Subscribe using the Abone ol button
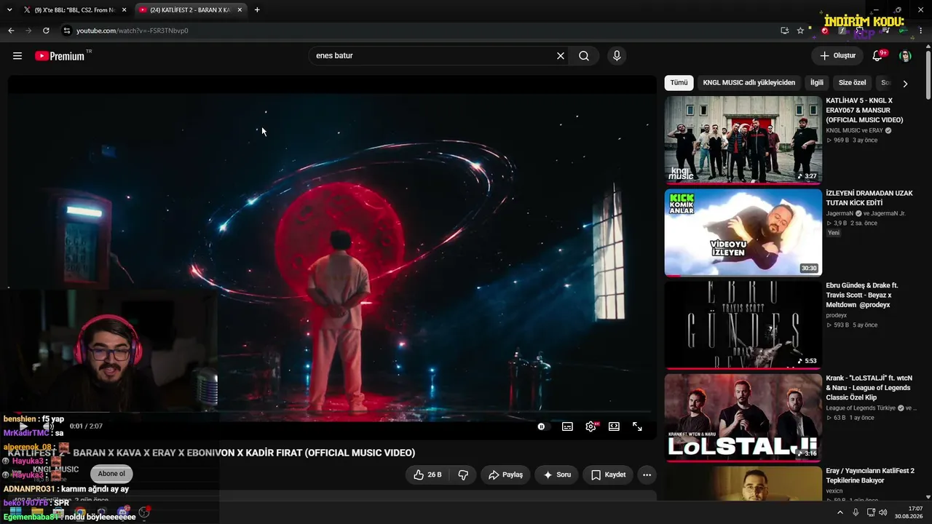932x524 pixels. (x=111, y=474)
